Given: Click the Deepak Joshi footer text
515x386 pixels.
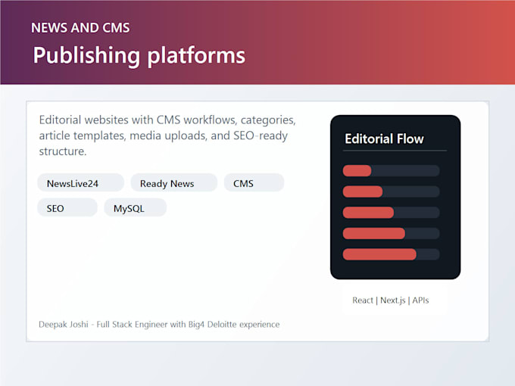Looking at the screenshot, I should pos(159,324).
